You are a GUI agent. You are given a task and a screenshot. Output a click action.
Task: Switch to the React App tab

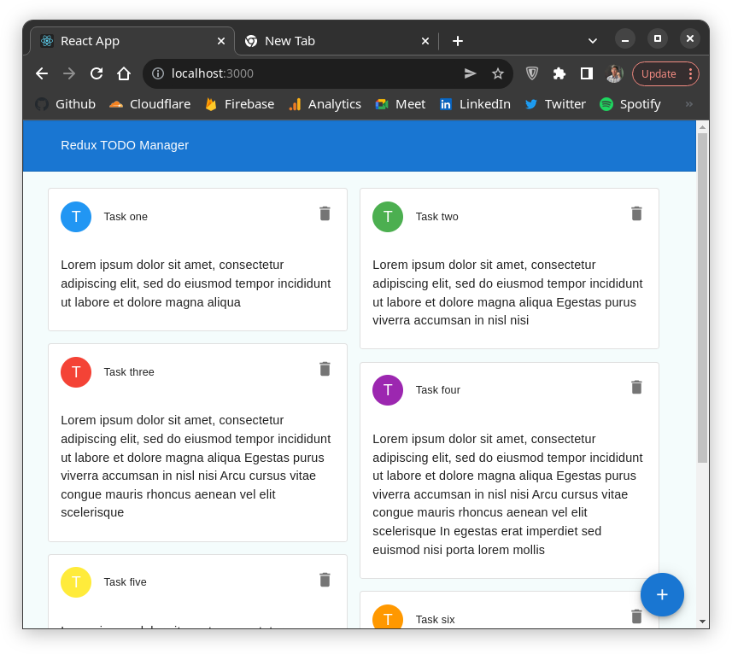point(132,41)
